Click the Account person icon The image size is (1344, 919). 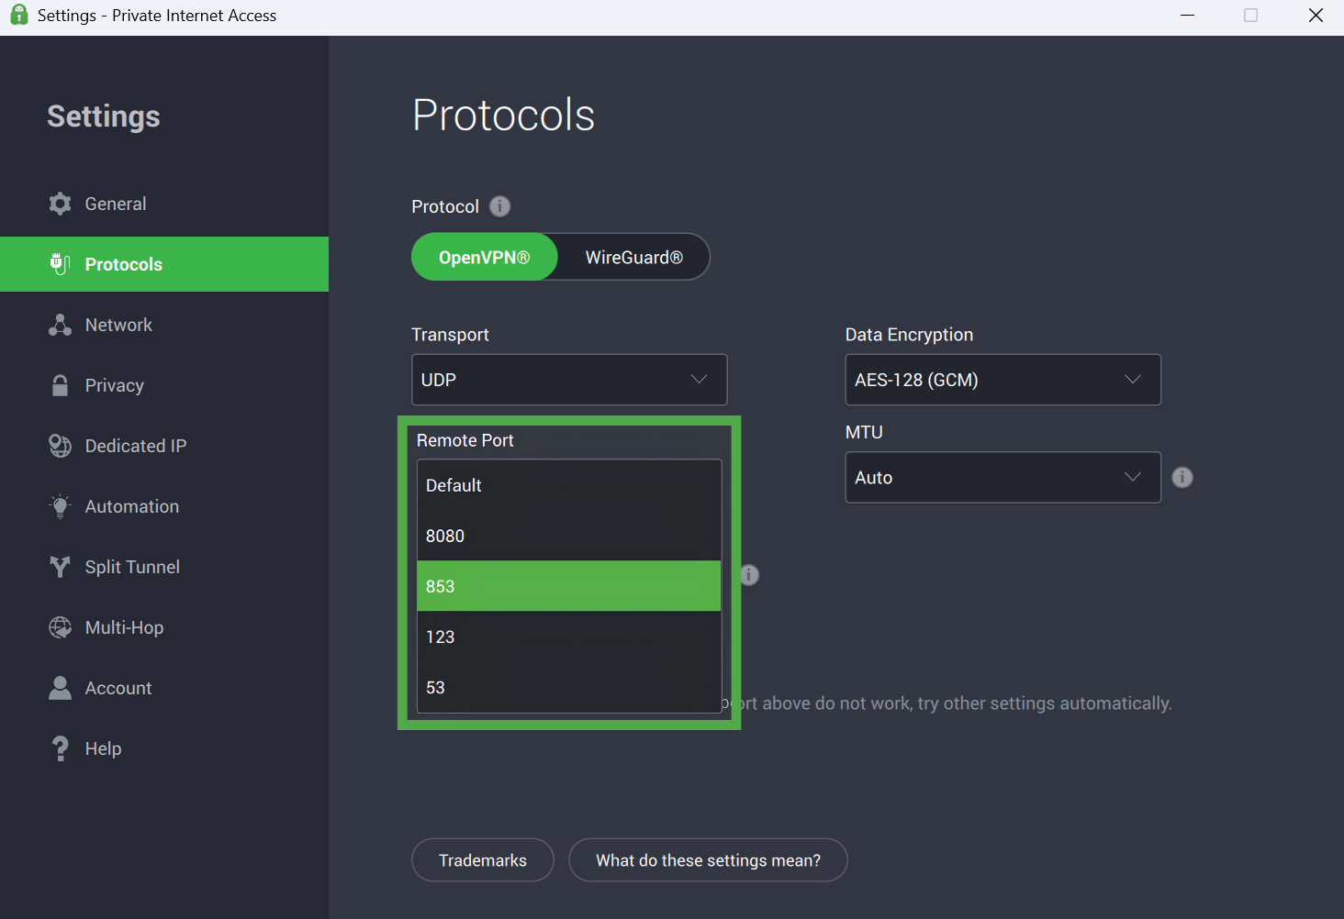point(60,688)
